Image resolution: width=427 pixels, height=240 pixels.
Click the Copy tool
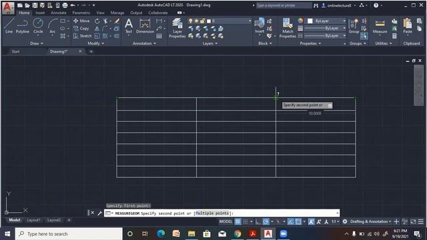click(x=81, y=28)
